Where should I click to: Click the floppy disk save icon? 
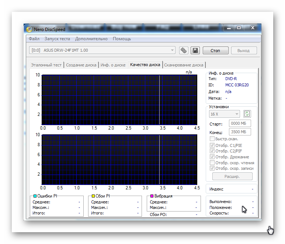pyautogui.click(x=195, y=50)
